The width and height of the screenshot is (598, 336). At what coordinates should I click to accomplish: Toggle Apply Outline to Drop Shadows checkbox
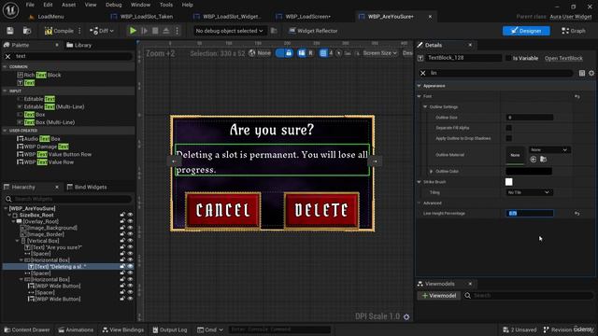coord(508,138)
